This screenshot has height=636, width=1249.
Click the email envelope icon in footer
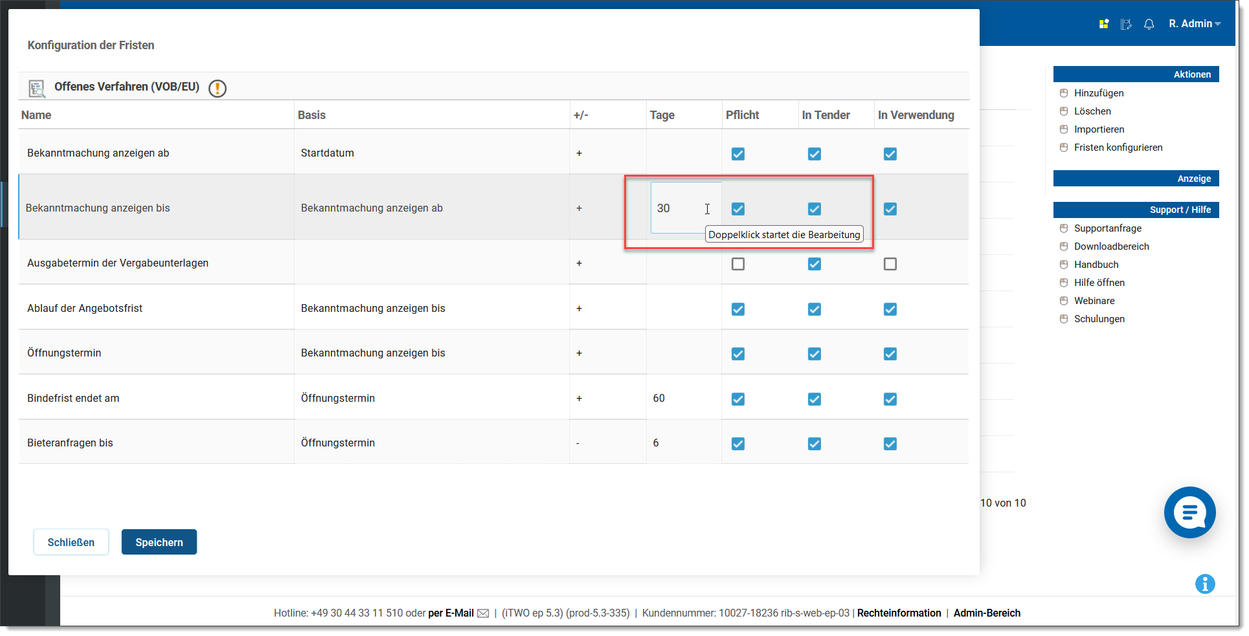(483, 613)
